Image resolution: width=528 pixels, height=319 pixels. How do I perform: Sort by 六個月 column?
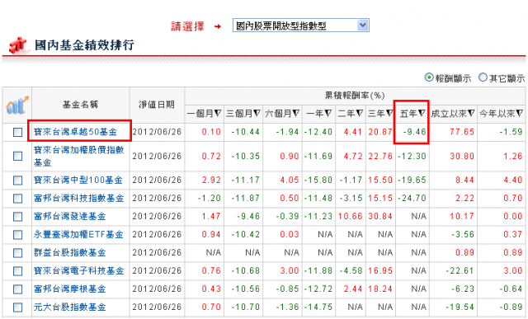pos(282,114)
